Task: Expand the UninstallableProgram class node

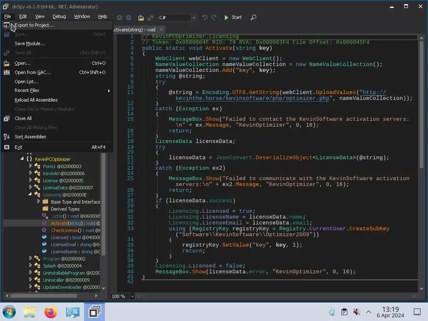Action: coord(30,272)
